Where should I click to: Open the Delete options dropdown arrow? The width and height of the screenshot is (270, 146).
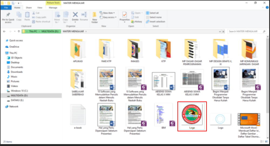(75, 22)
